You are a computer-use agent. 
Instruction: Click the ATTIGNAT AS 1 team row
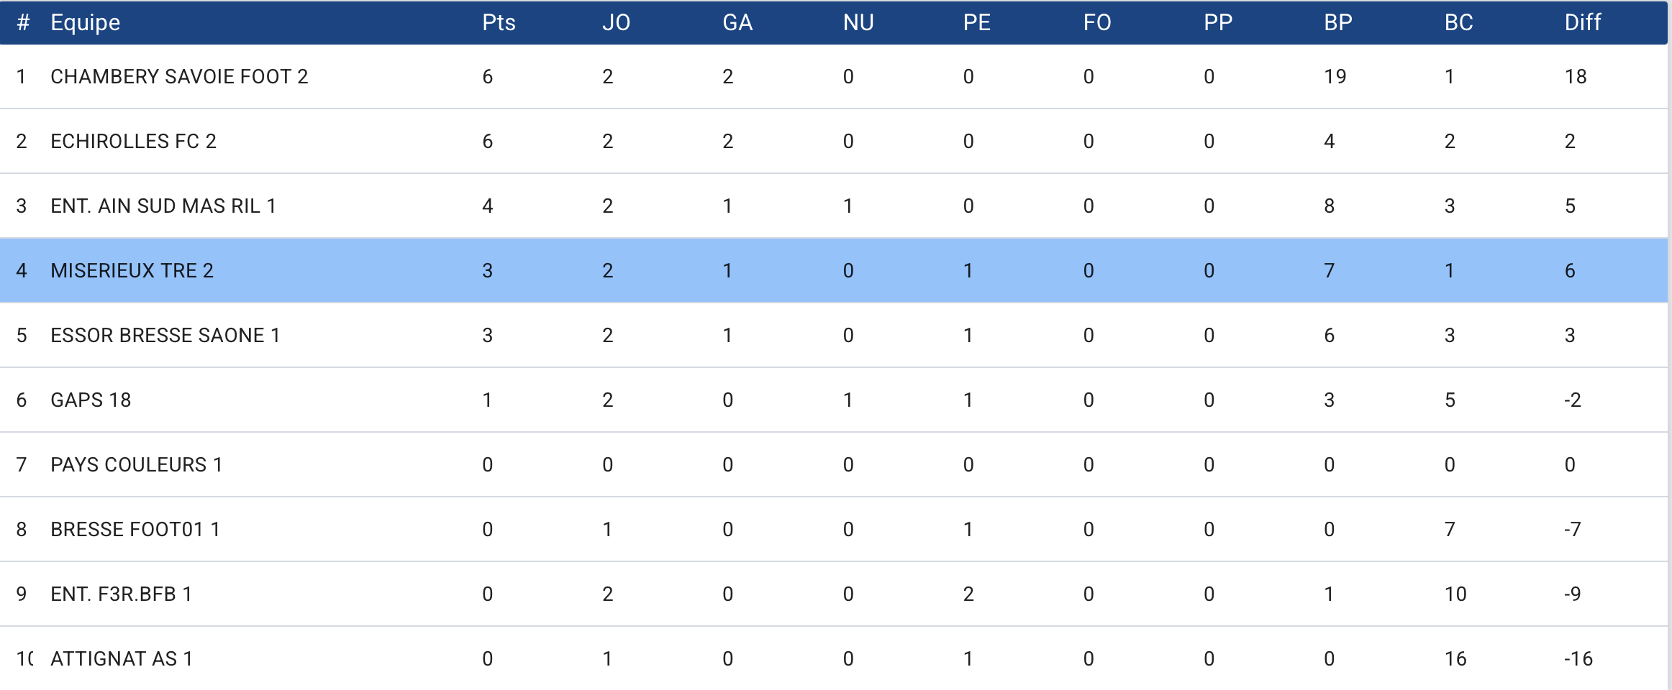coord(834,658)
